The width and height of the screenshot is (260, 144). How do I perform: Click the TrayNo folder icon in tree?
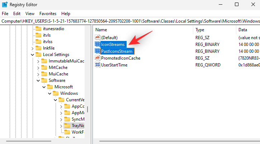coord(67,126)
